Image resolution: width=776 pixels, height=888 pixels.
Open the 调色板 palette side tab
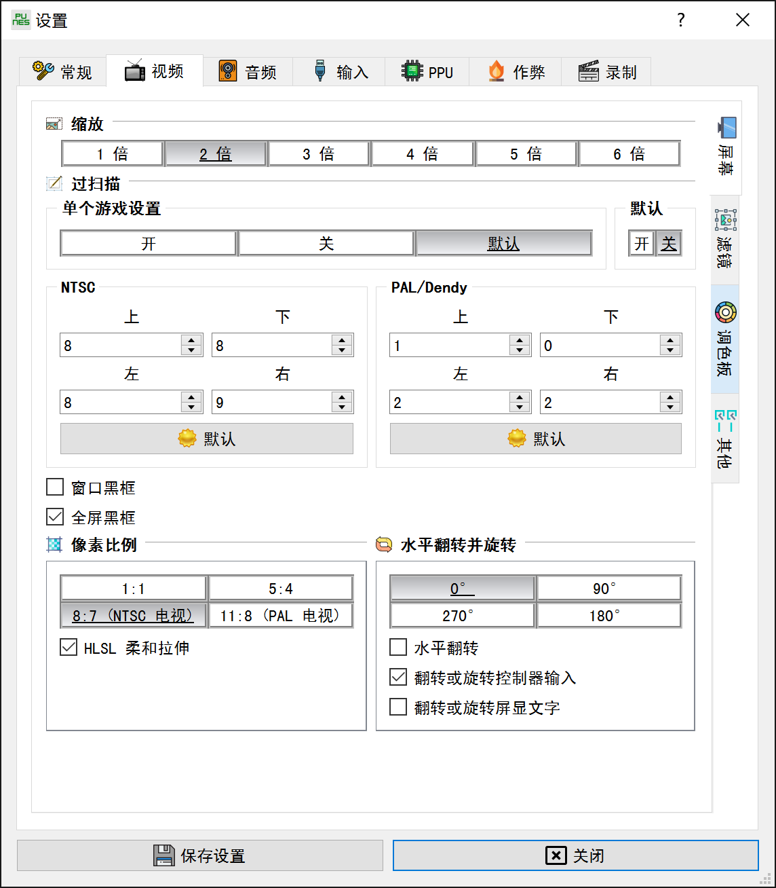click(x=725, y=339)
